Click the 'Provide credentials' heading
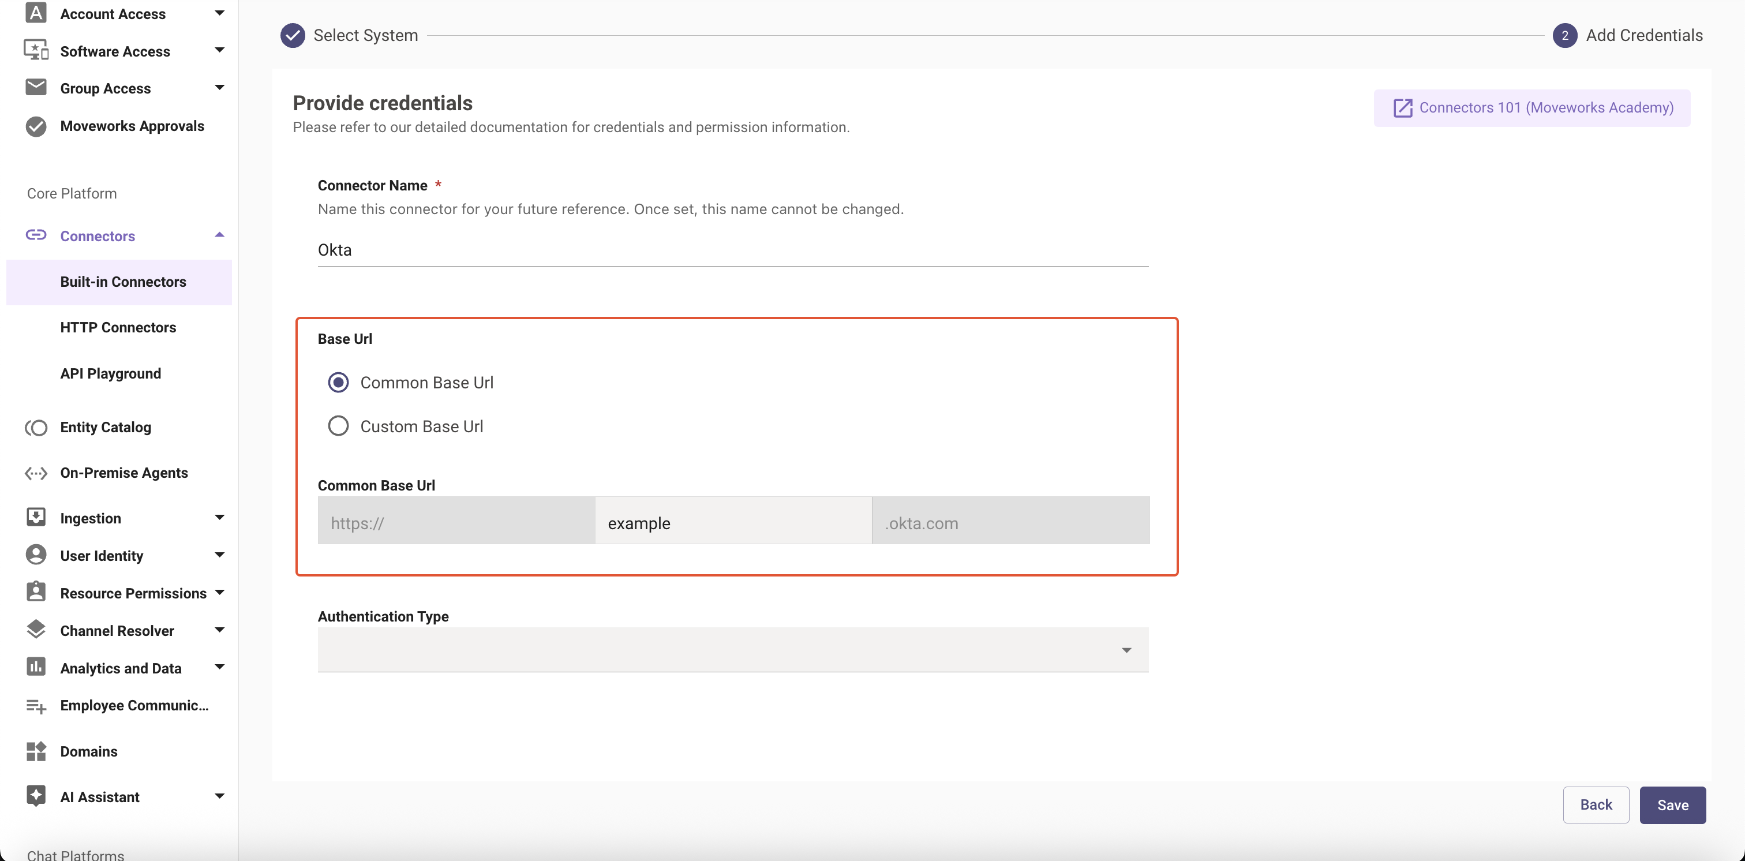This screenshot has height=861, width=1745. [383, 103]
